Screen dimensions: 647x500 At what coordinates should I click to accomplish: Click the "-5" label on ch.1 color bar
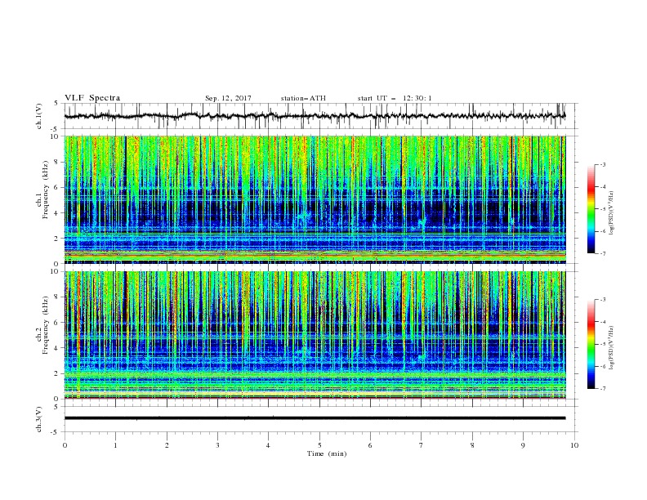(x=603, y=209)
